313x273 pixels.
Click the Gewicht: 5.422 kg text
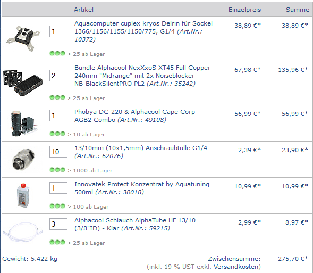[x=30, y=259]
